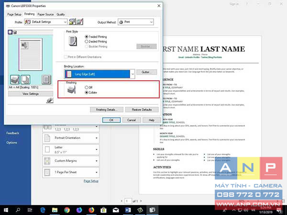Confirm printer properties with OK
Viewport: 287px width, 215px height.
pyautogui.click(x=111, y=120)
